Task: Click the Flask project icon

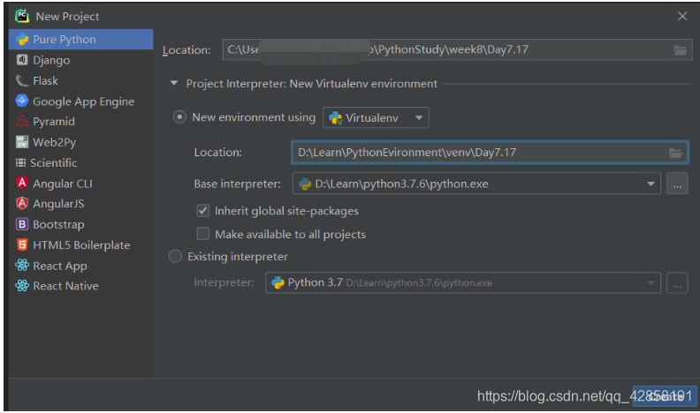Action: pos(22,80)
